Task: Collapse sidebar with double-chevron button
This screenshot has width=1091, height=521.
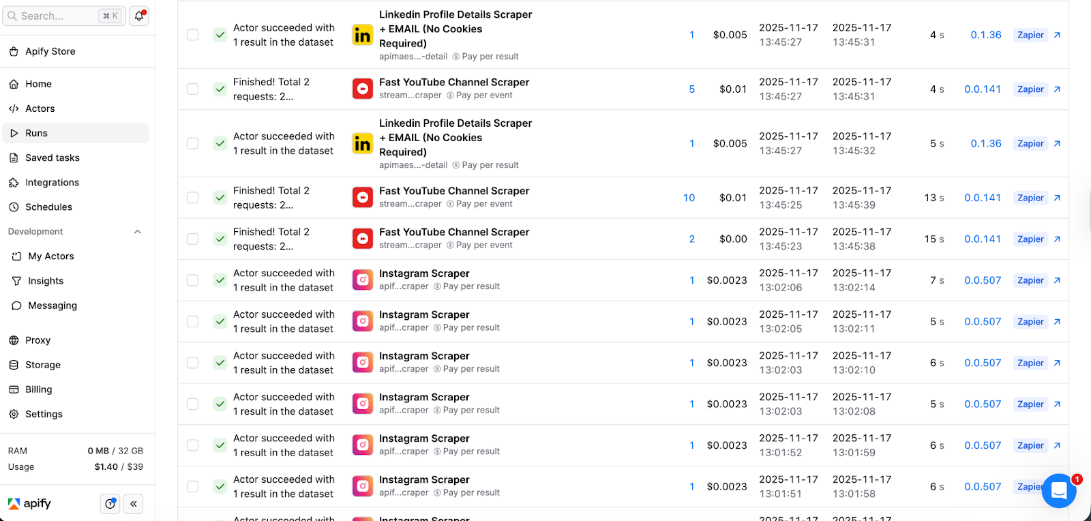Action: pyautogui.click(x=134, y=504)
